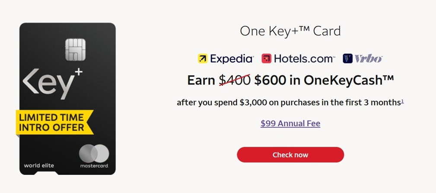The width and height of the screenshot is (436, 193).
Task: Click the Limited Time Intro Offer banner
Action: pyautogui.click(x=55, y=121)
